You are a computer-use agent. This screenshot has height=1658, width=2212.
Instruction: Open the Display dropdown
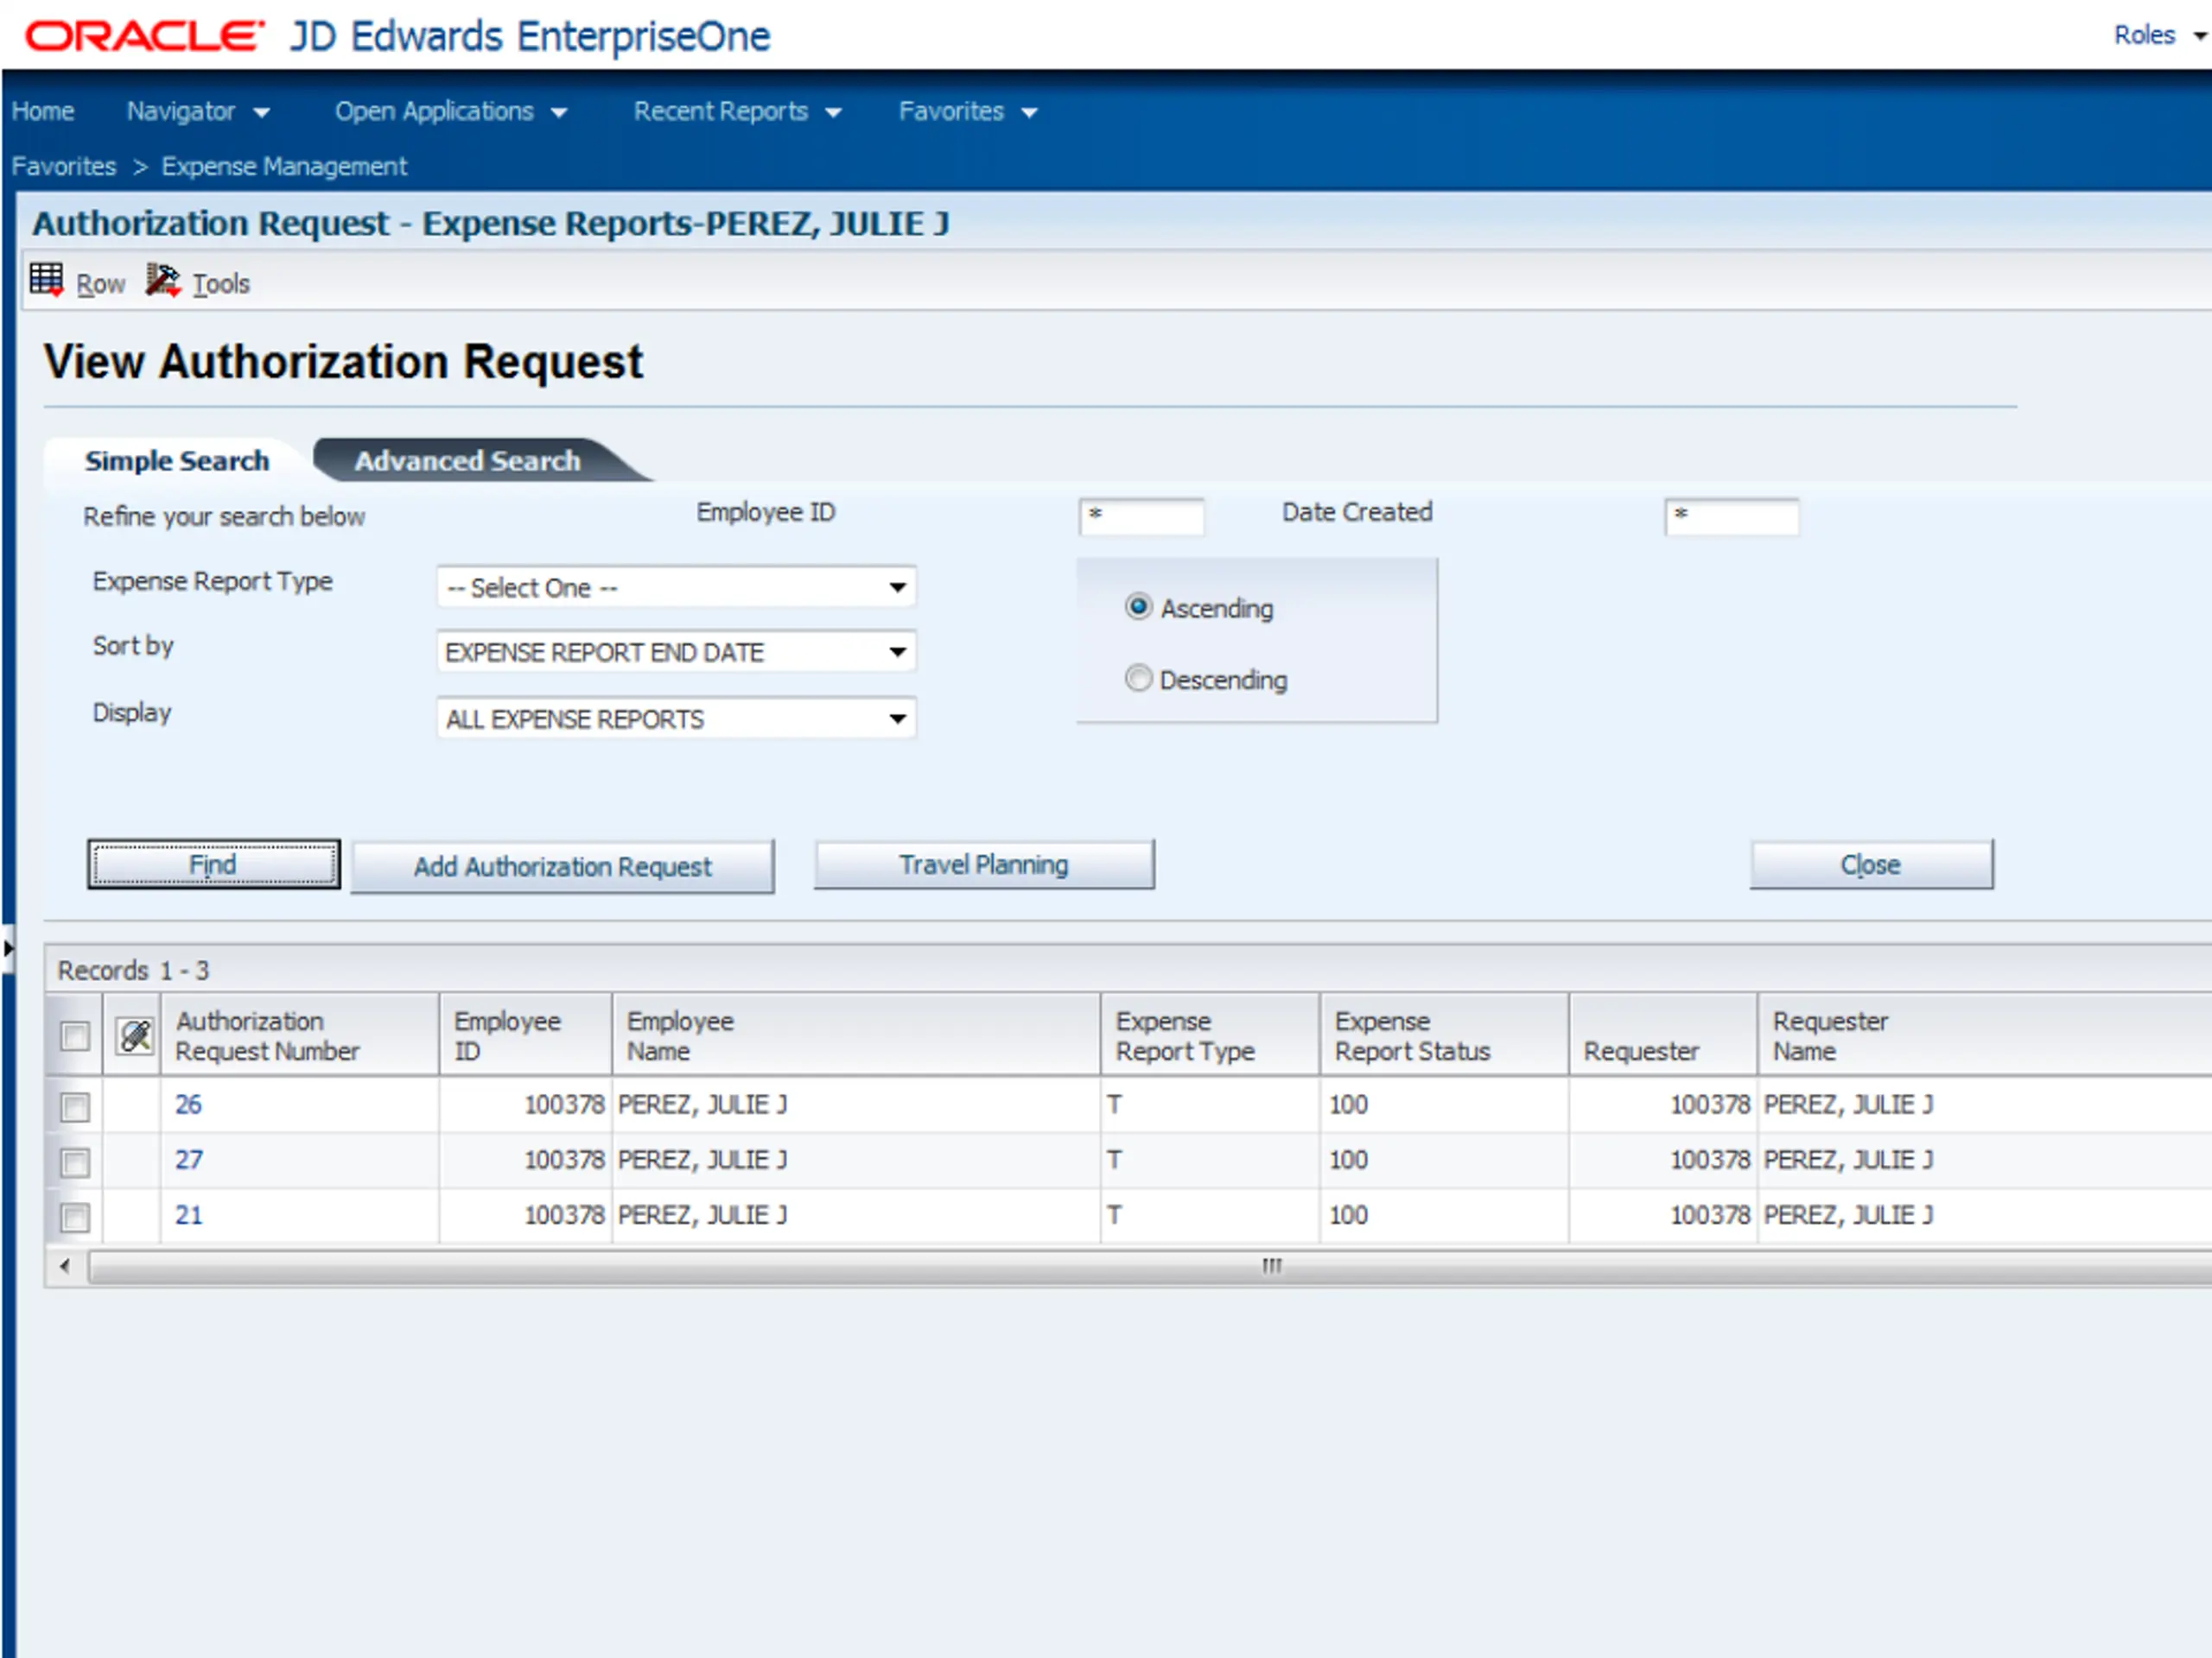point(676,718)
